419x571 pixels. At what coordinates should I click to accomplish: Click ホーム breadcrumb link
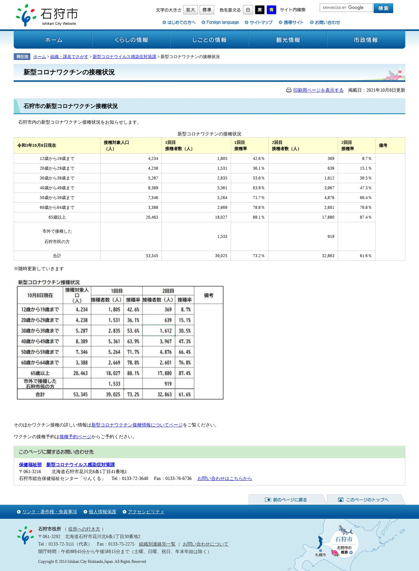[39, 57]
